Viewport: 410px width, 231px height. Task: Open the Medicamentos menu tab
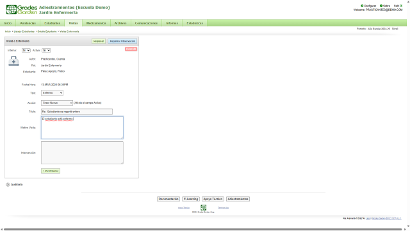96,23
